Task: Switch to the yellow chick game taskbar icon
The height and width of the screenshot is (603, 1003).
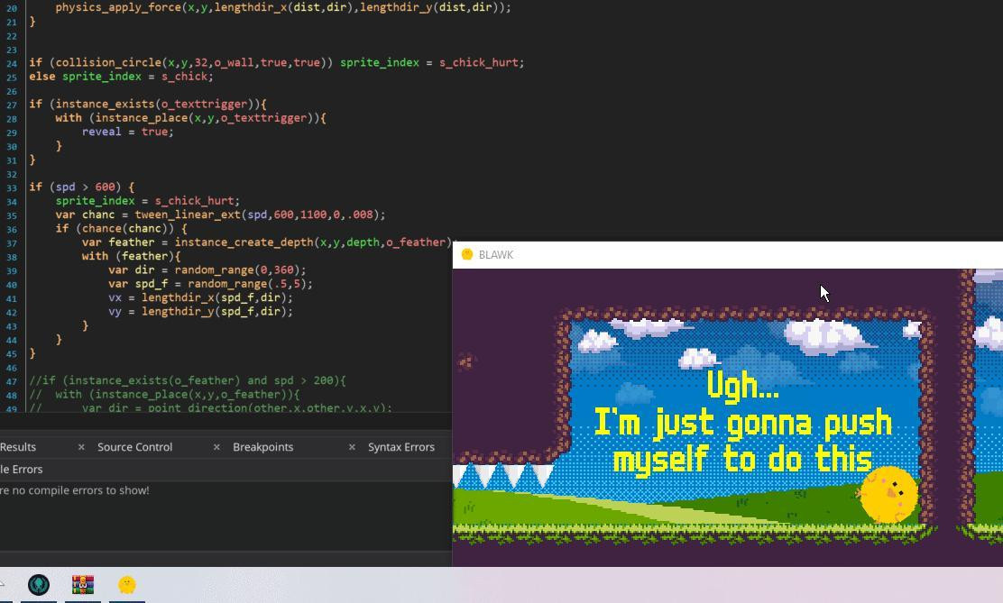Action: (x=126, y=584)
